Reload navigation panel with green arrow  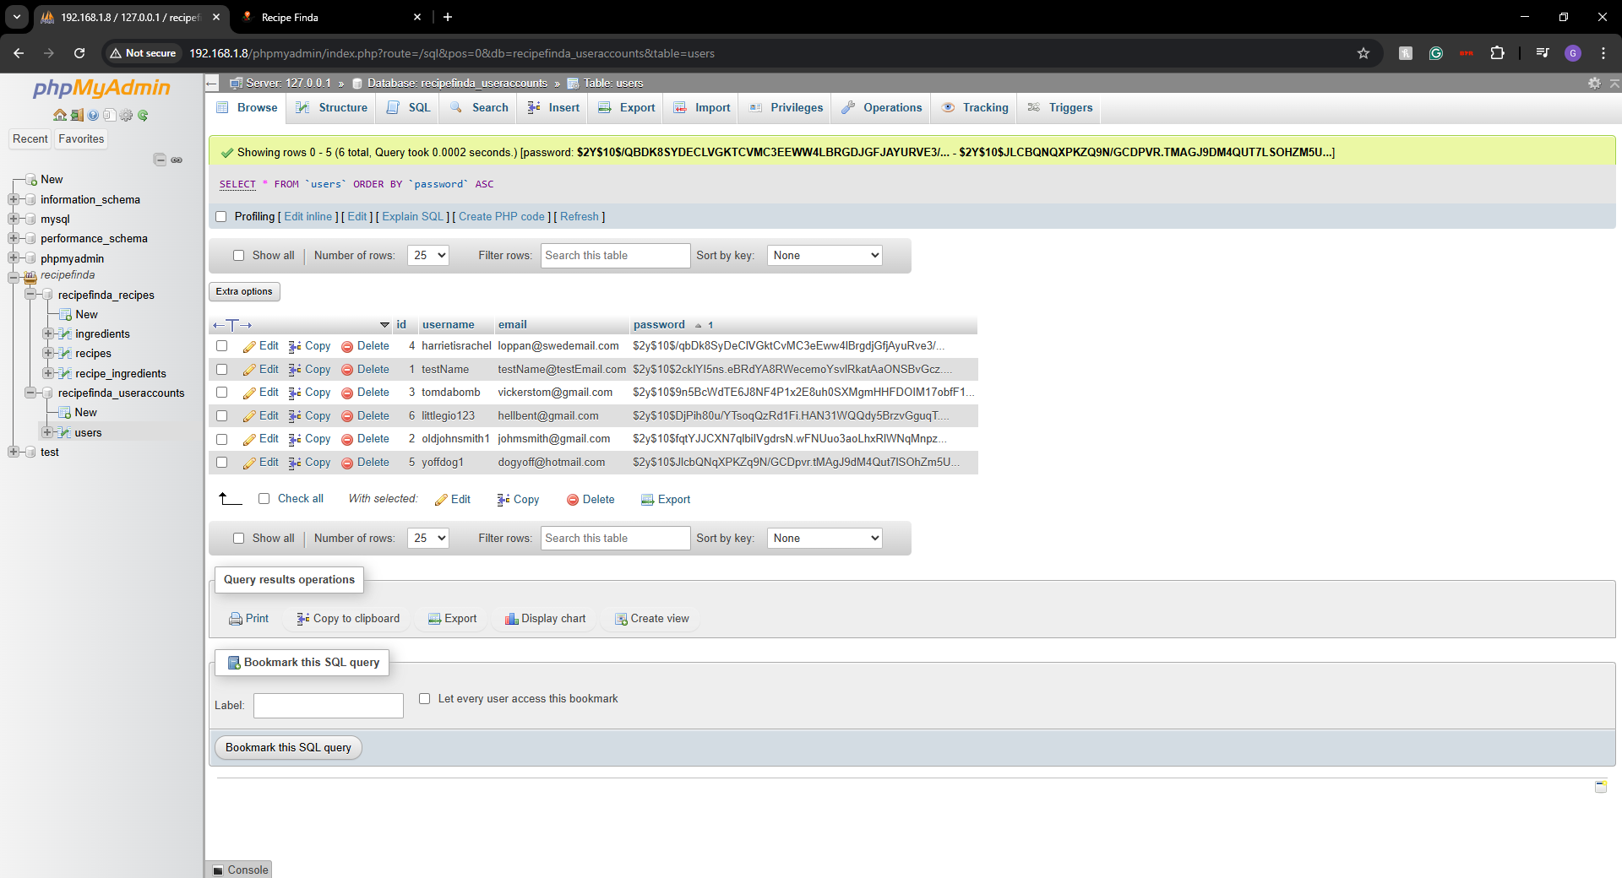pyautogui.click(x=143, y=115)
